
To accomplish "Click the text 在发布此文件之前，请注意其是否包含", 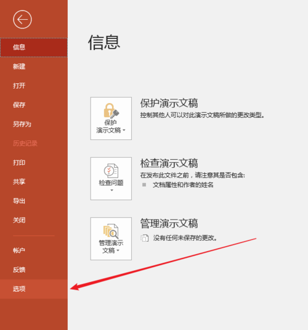I will 193,175.
